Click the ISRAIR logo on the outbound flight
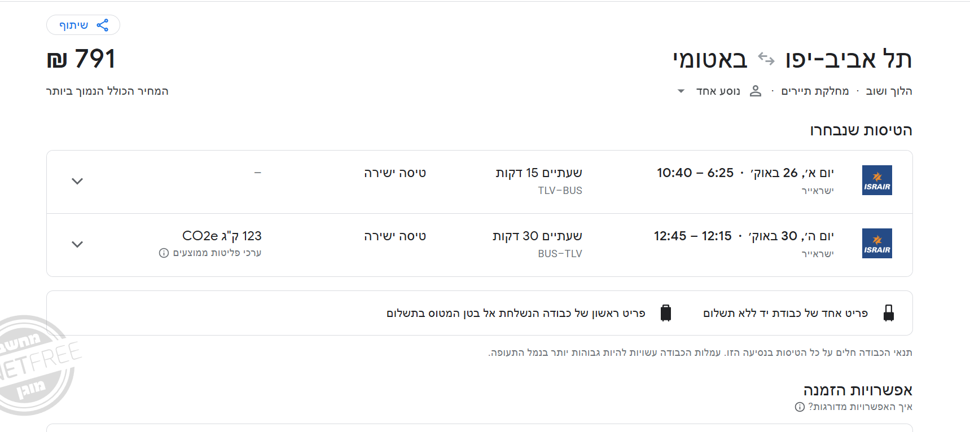This screenshot has height=432, width=970. click(x=877, y=180)
